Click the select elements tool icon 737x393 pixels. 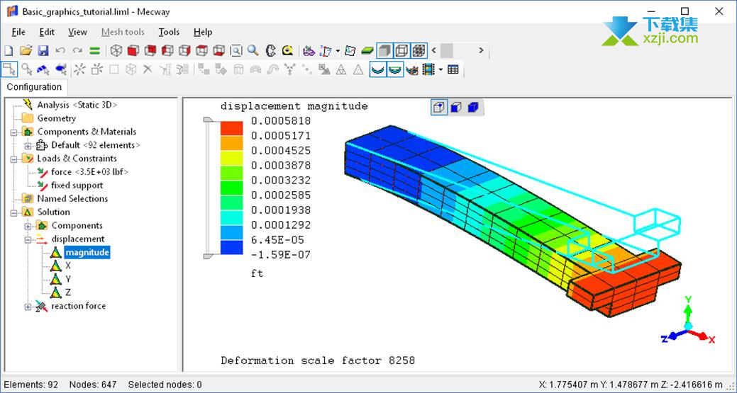(x=60, y=70)
